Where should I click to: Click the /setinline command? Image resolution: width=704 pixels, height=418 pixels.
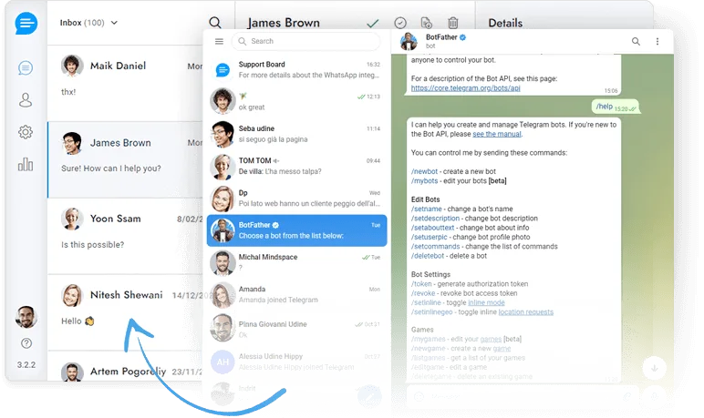[x=426, y=302]
